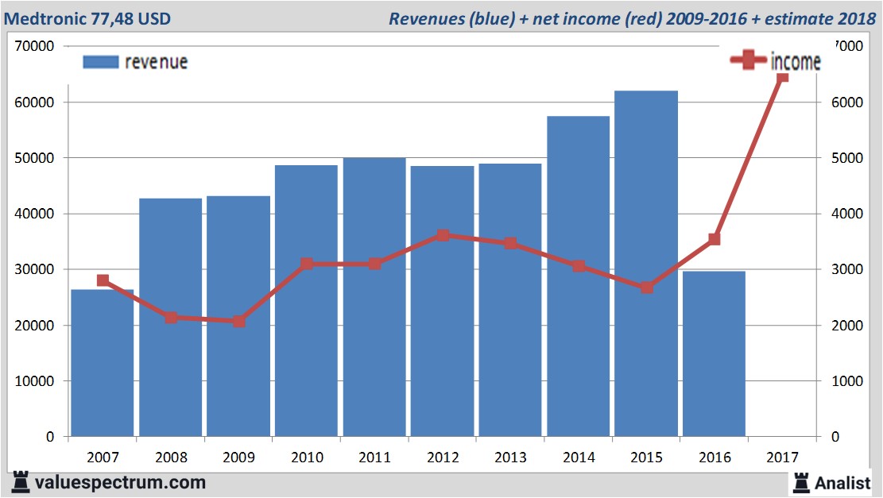
Task: Click the 2013 income data point
Action: (x=511, y=243)
